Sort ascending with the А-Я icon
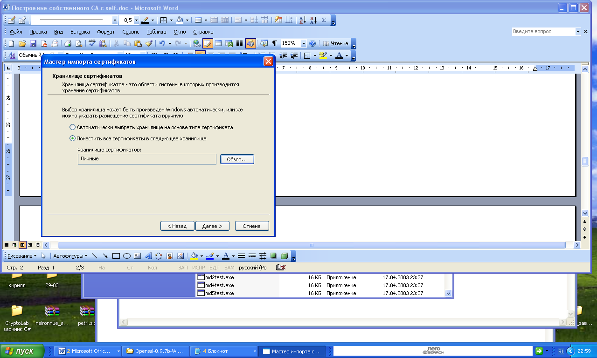597x358 pixels. 302,20
